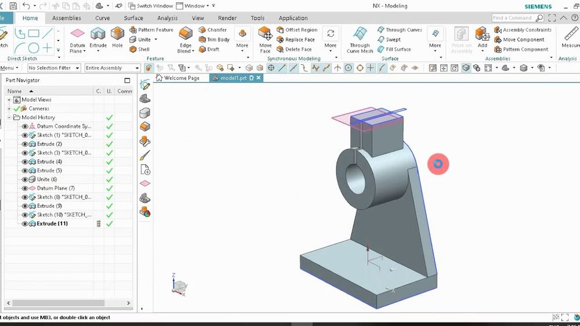Switch to the Analysis tab

click(167, 18)
